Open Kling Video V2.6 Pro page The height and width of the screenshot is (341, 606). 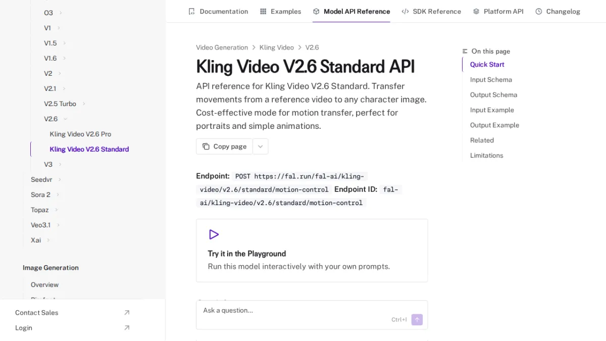pos(80,134)
